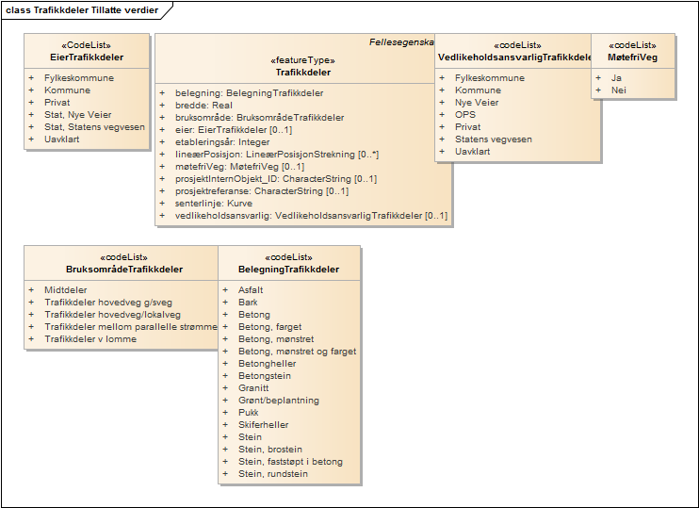The width and height of the screenshot is (699, 508).
Task: Click the plus icon beside Skiferheller
Action: [x=224, y=424]
